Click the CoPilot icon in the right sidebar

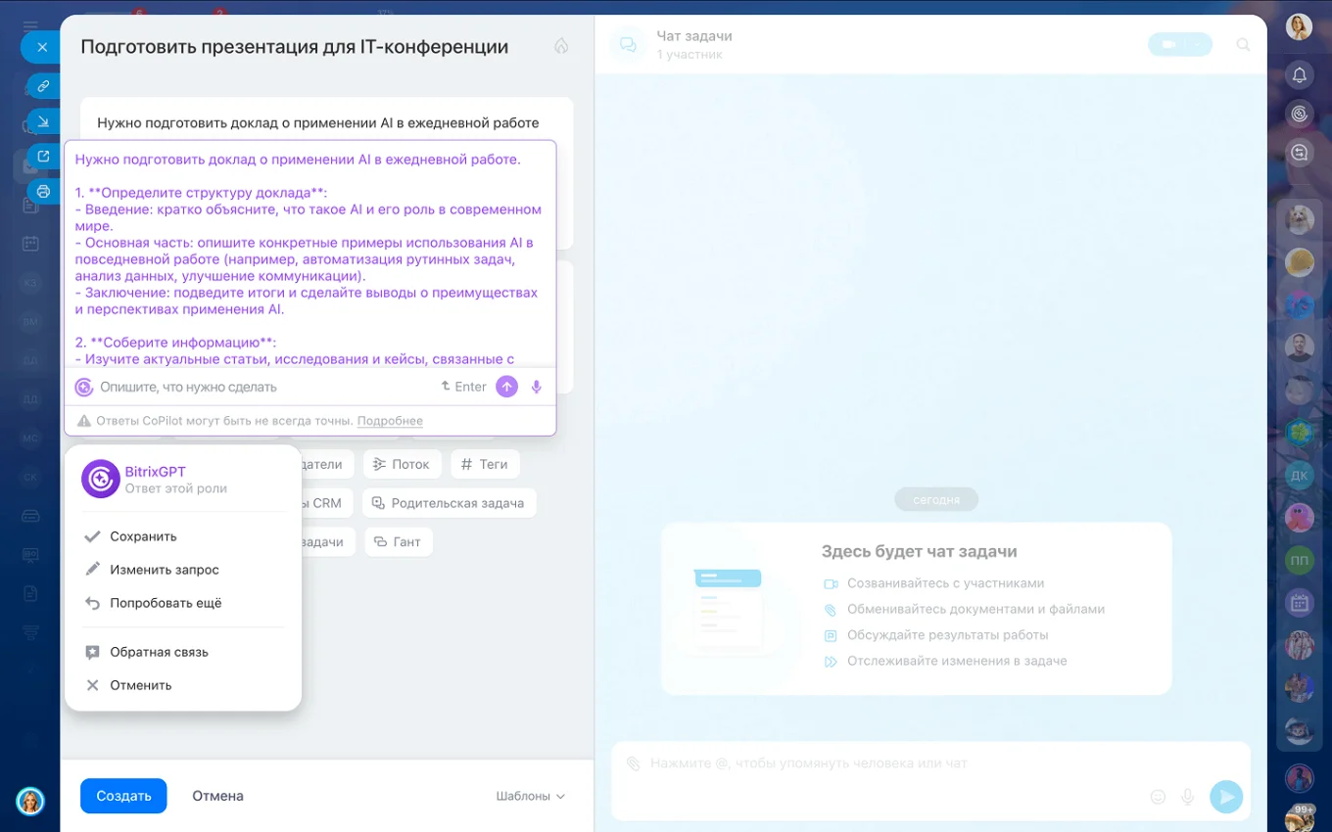coord(1299,114)
